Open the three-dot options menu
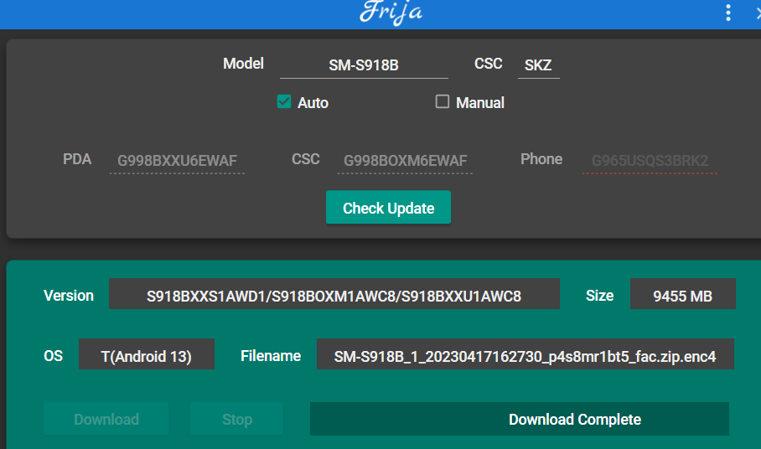Screen dimensions: 761x449 [728, 13]
